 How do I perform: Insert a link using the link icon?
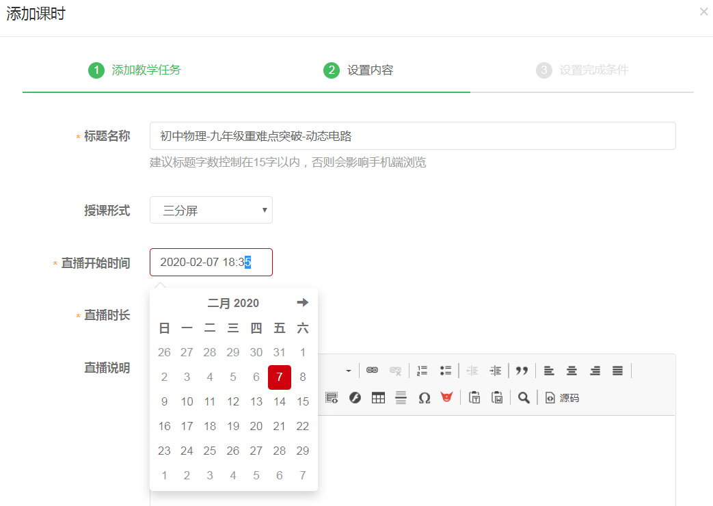tap(372, 371)
